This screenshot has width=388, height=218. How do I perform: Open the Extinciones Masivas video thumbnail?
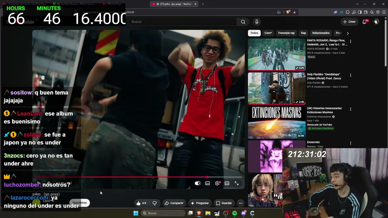pos(277,122)
